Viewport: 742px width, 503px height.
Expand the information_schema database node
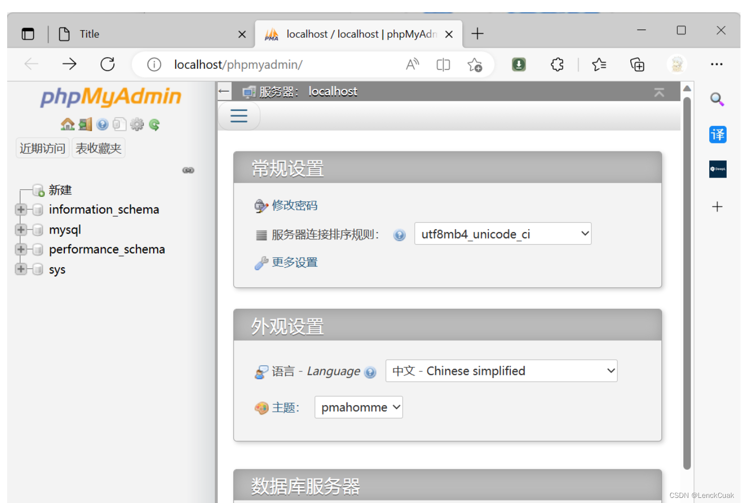(x=21, y=210)
